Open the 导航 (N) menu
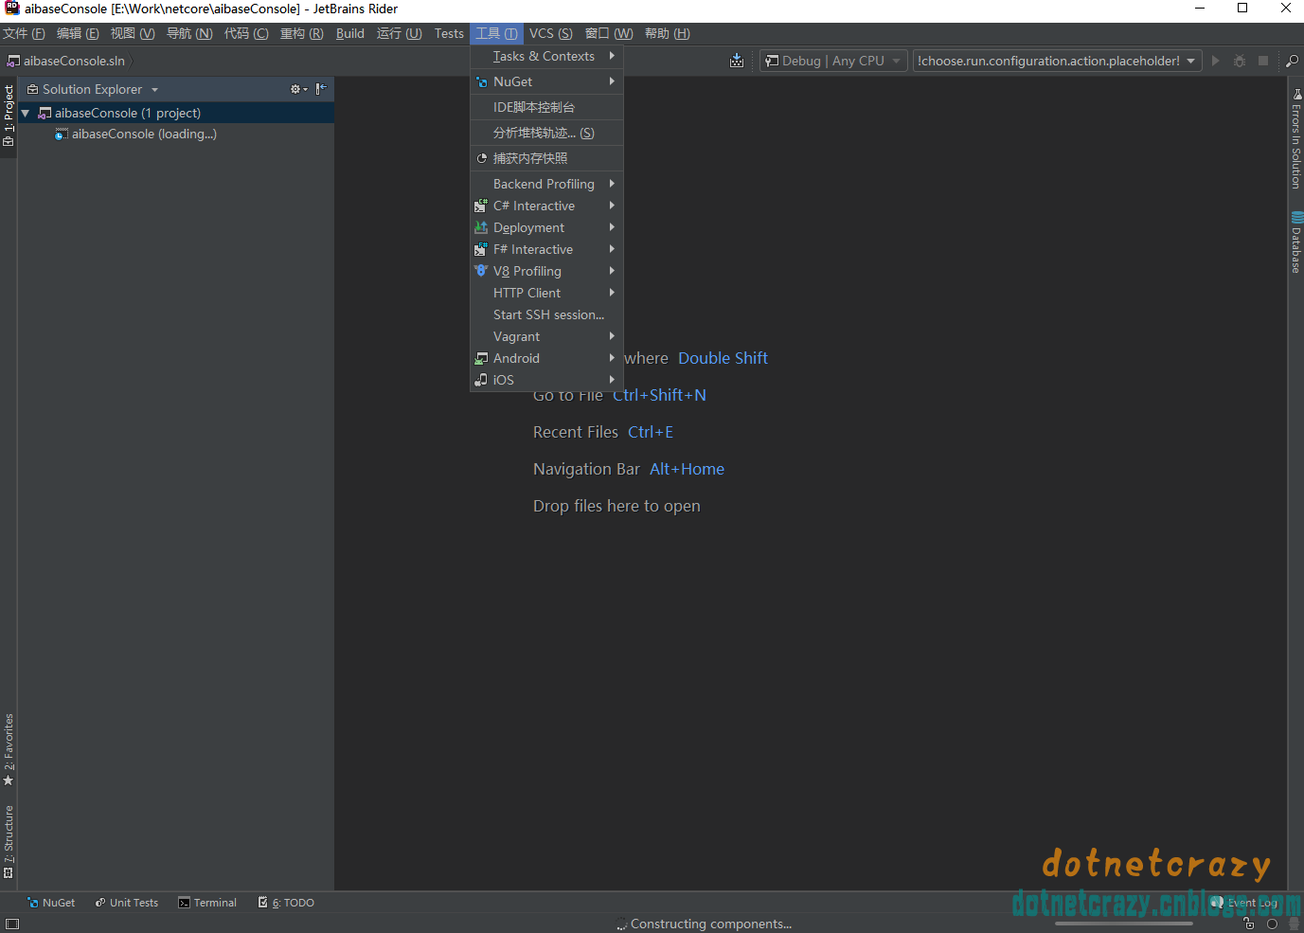1304x933 pixels. [x=189, y=33]
